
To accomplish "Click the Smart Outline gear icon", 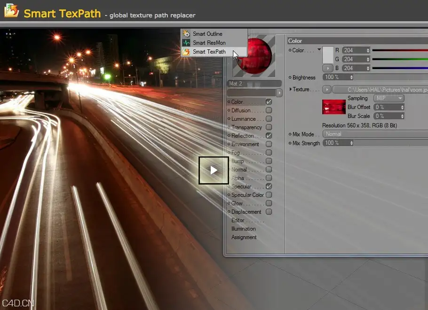I will [x=186, y=34].
